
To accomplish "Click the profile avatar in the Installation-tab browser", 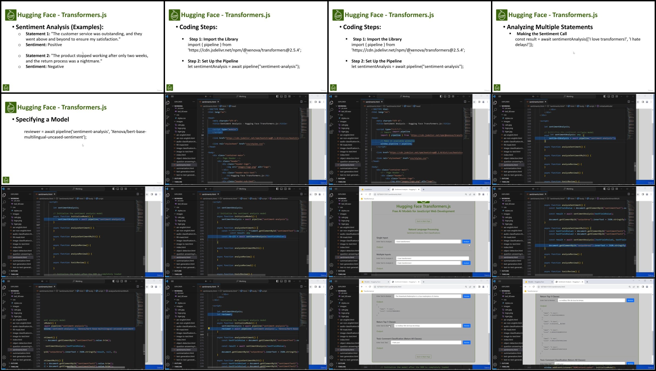I will pos(483,194).
